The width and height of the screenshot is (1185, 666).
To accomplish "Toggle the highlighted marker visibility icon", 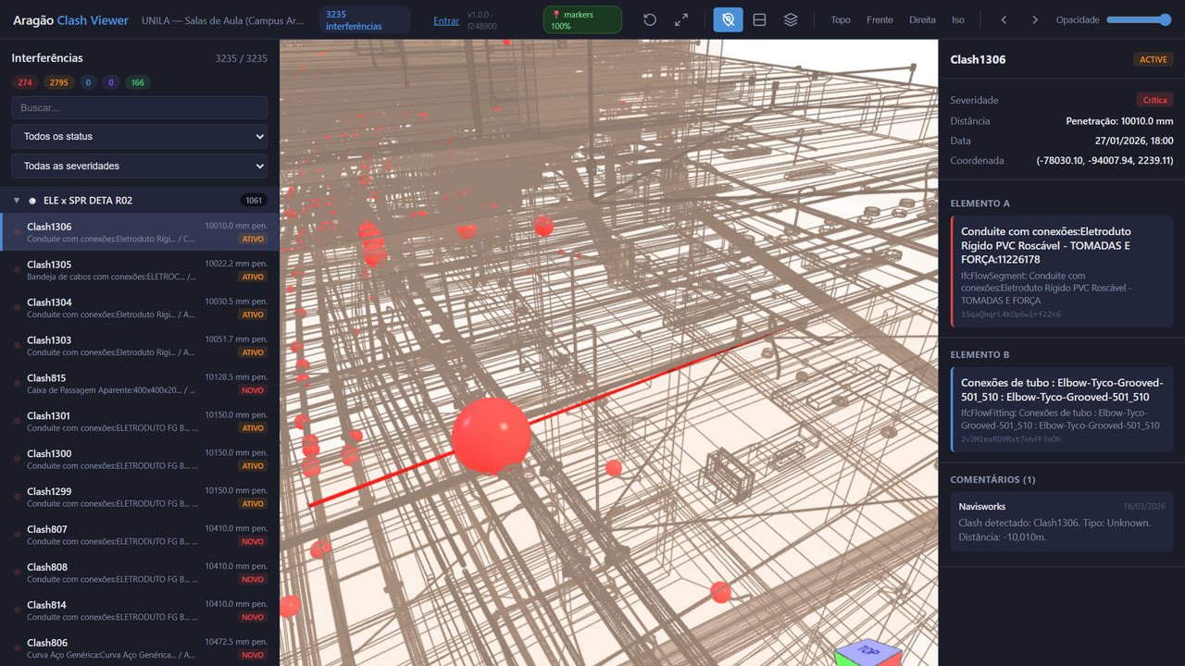I will click(728, 19).
